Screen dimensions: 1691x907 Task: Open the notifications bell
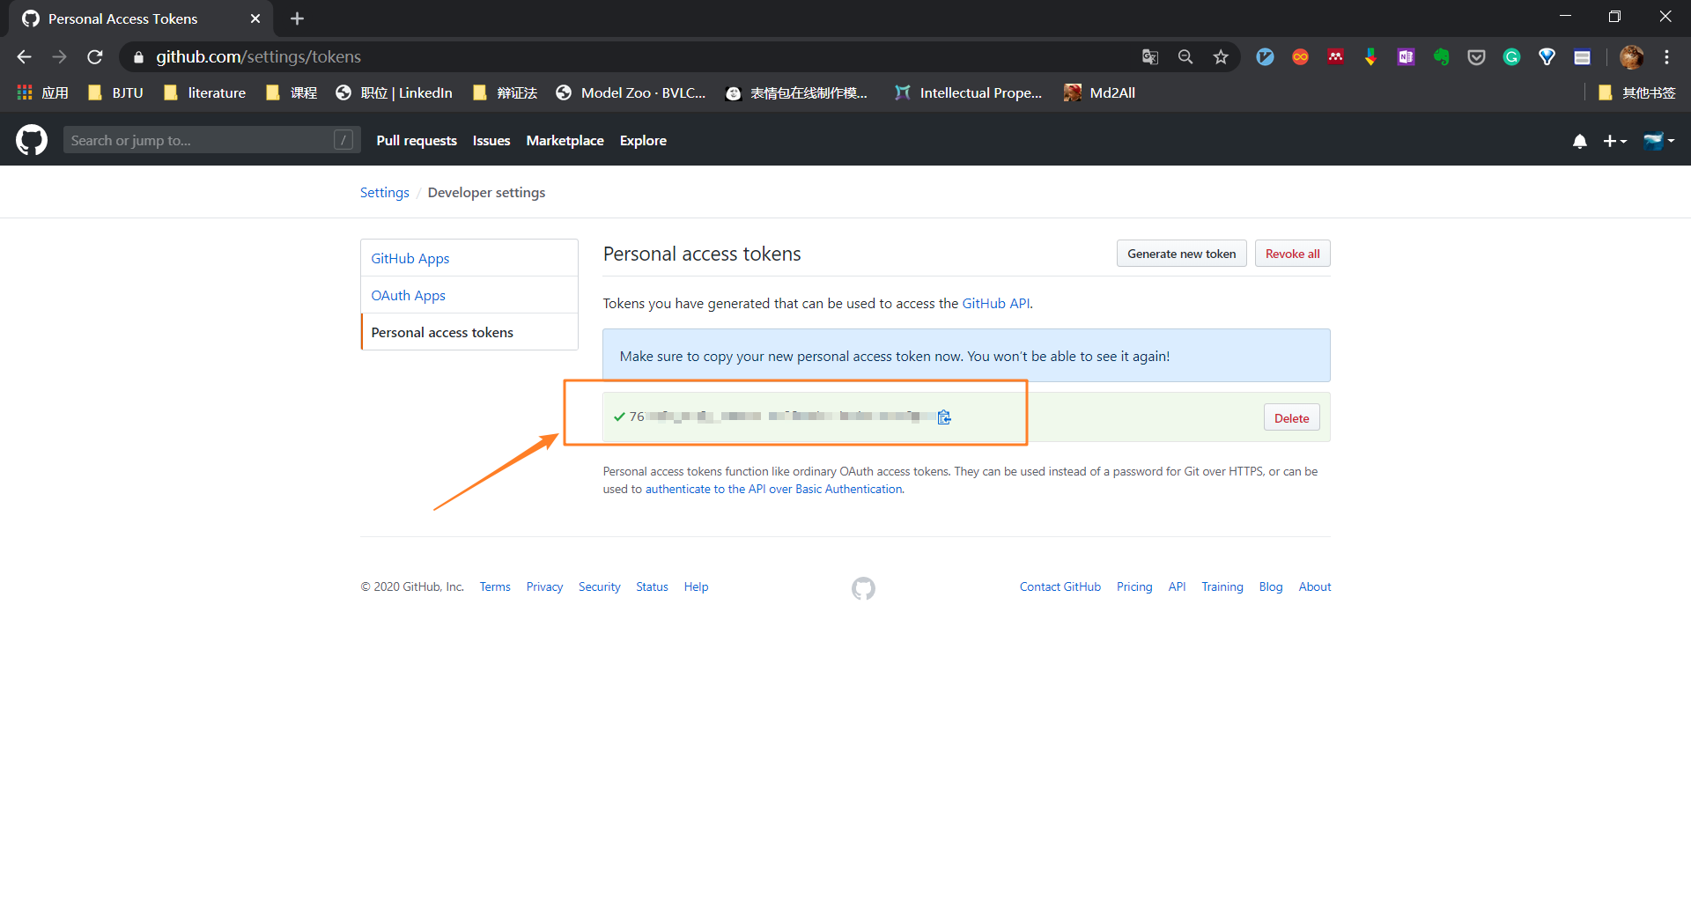pyautogui.click(x=1580, y=141)
